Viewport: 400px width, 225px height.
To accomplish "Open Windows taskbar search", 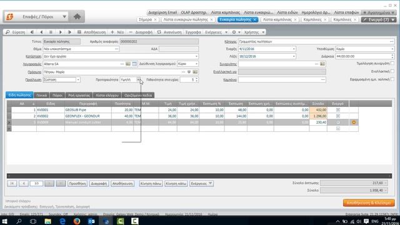I will point(19,221).
